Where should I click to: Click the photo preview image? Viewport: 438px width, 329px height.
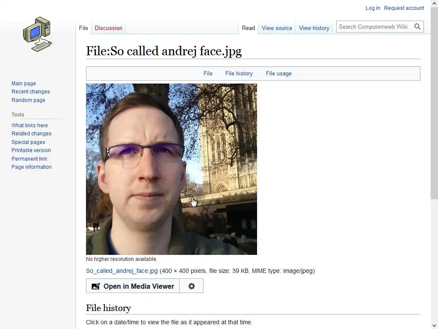click(171, 169)
